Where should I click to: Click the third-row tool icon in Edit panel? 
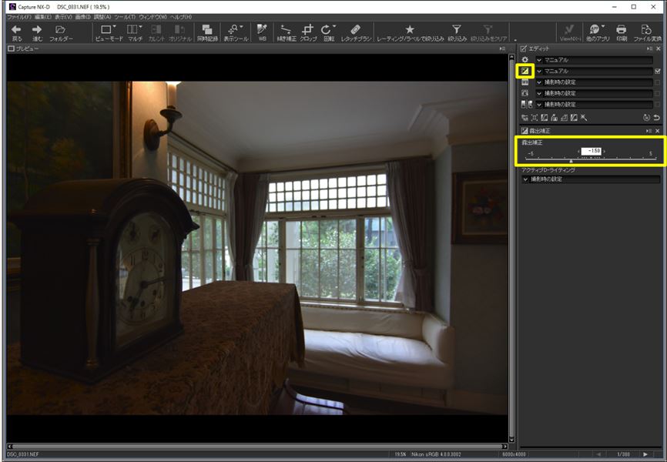pyautogui.click(x=525, y=82)
